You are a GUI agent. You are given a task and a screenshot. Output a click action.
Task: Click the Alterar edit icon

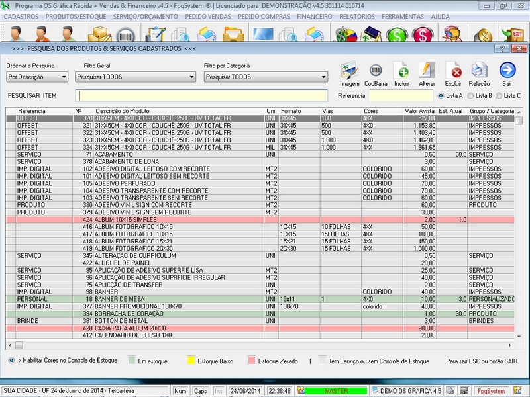tap(427, 71)
